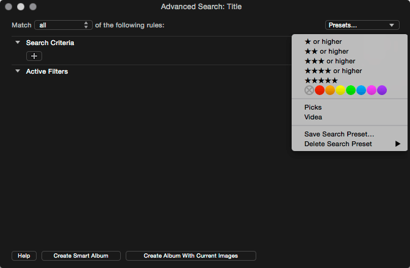Click Create Album With Current Images

click(190, 256)
